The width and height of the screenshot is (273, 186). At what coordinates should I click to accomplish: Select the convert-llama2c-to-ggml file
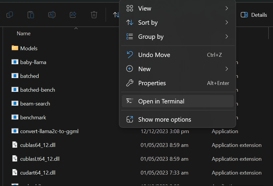tap(49, 131)
